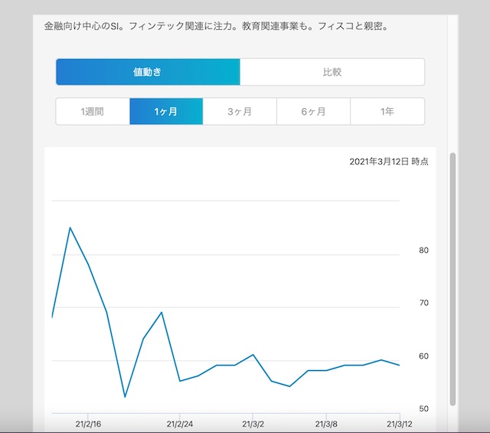Click the 21/3/2 x-axis date label
This screenshot has height=433, width=490.
tap(253, 423)
